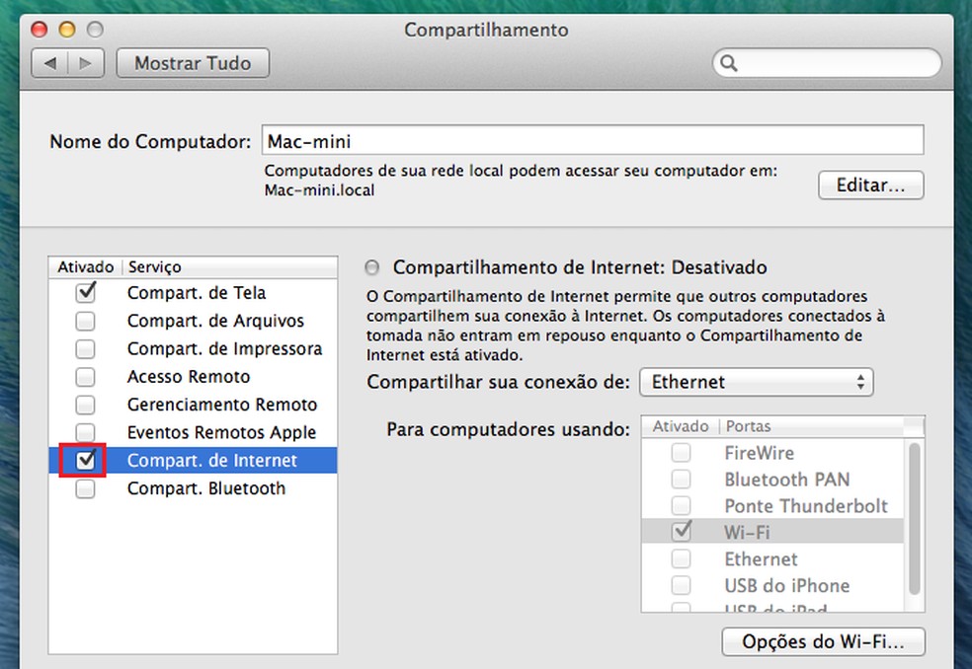
Task: Select the Bluetooth PAN port row
Action: 772,479
